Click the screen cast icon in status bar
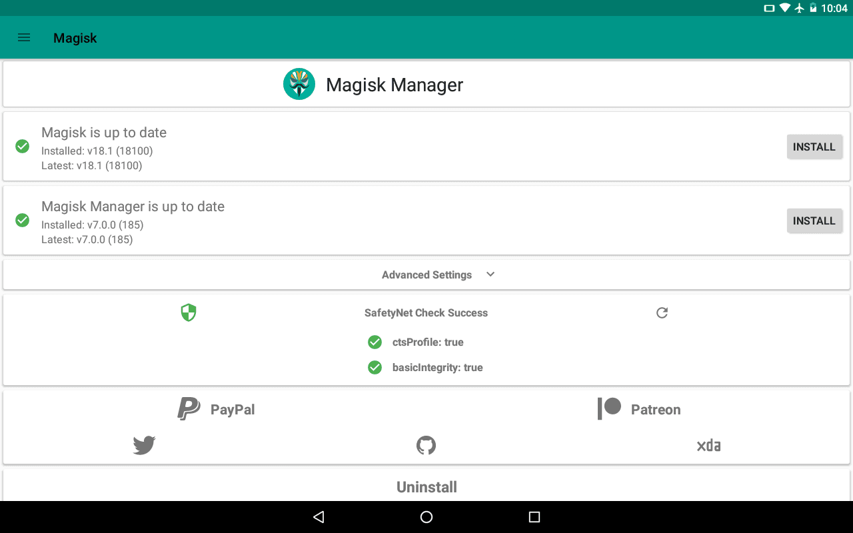Image resolution: width=853 pixels, height=533 pixels. pos(769,8)
